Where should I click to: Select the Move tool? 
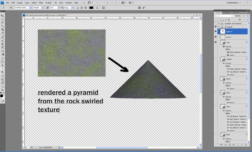(3, 15)
